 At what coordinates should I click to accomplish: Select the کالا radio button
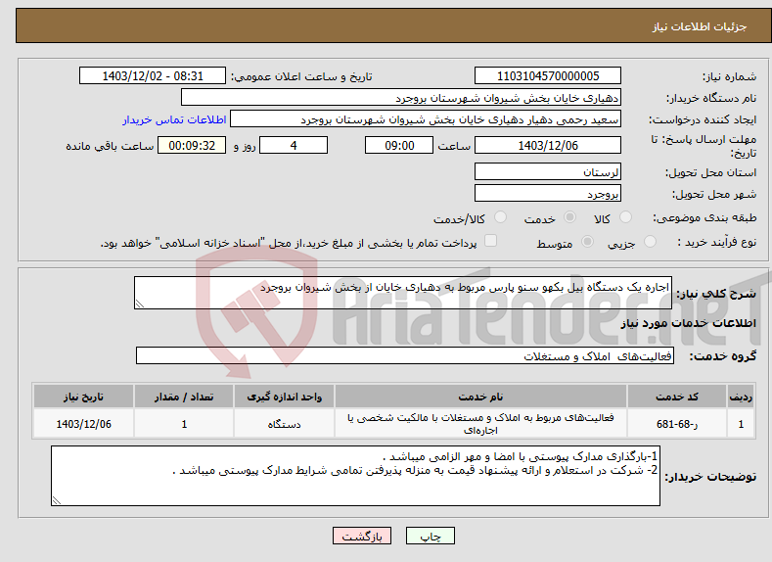coord(625,217)
